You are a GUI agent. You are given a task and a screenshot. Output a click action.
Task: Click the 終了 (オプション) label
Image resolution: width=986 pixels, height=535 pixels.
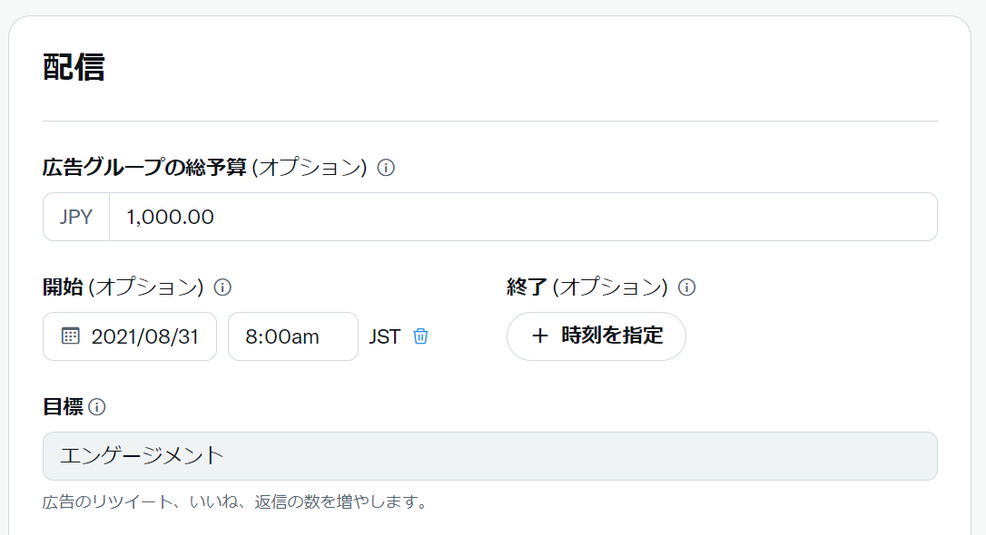click(x=587, y=287)
